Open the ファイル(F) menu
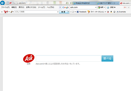 5,7
